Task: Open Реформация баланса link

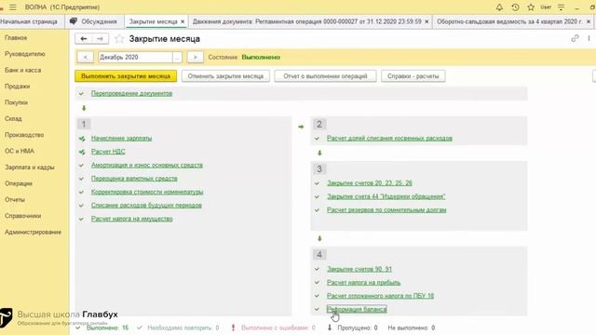Action: point(357,310)
